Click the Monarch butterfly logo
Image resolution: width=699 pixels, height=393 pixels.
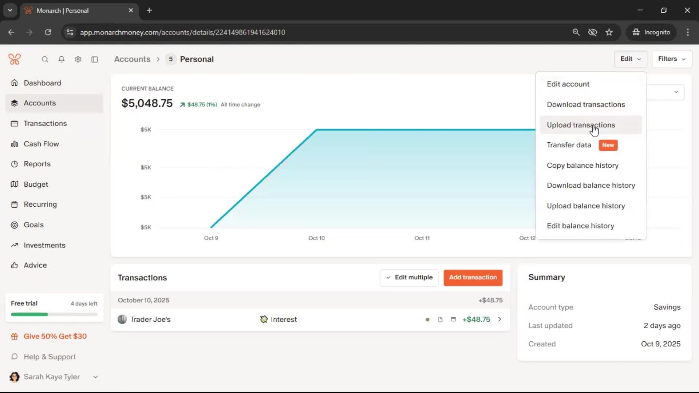[15, 59]
